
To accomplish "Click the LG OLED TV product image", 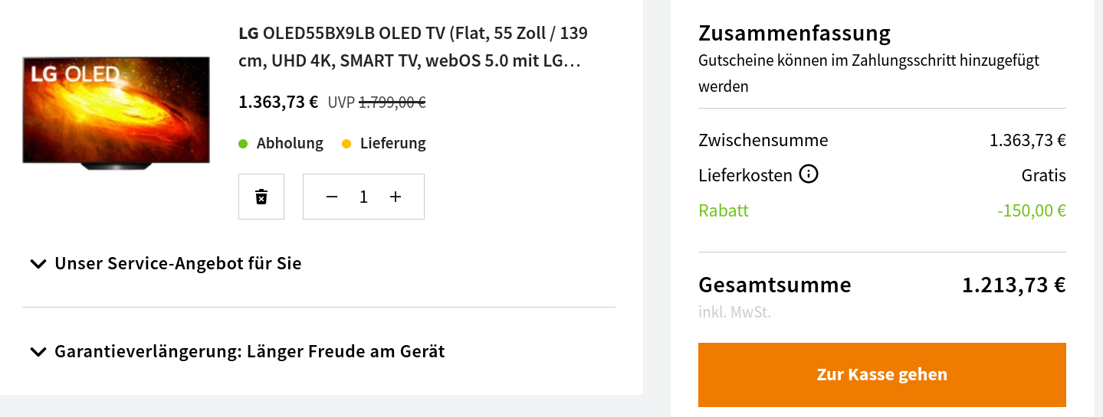I will [116, 111].
